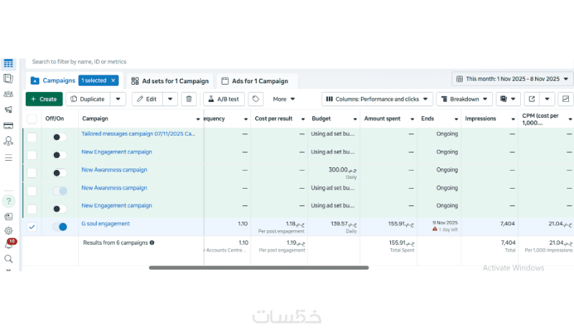Click the horizontal table scrollbar
The width and height of the screenshot is (574, 330).
(259, 268)
